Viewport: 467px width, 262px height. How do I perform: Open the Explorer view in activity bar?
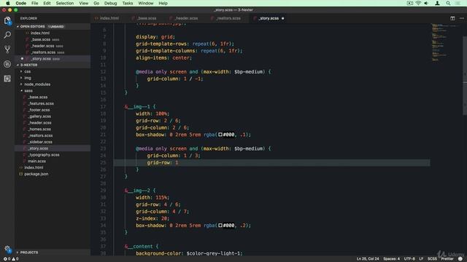tap(7, 20)
